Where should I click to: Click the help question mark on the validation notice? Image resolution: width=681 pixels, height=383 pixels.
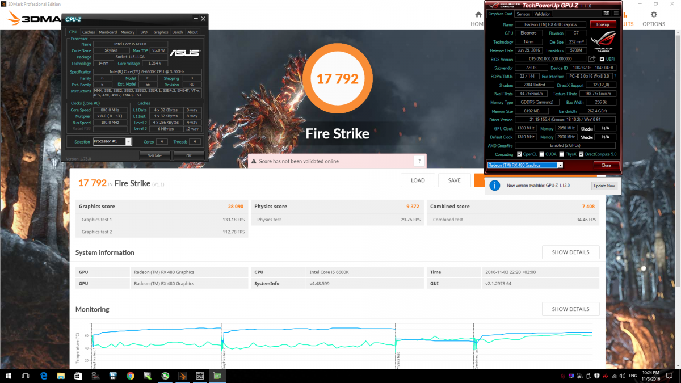[419, 161]
